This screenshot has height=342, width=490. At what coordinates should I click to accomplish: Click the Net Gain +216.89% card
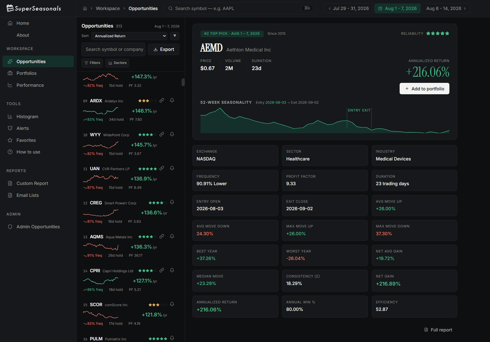click(x=414, y=281)
